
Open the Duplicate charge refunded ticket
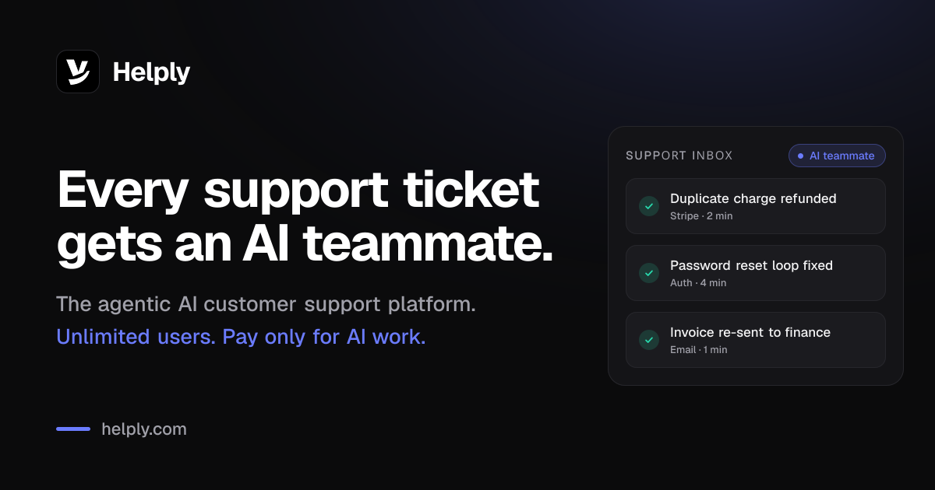pyautogui.click(x=756, y=206)
